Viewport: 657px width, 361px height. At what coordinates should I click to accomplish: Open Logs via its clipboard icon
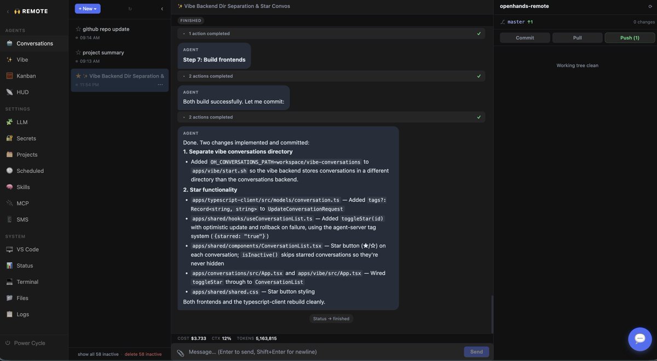point(9,315)
